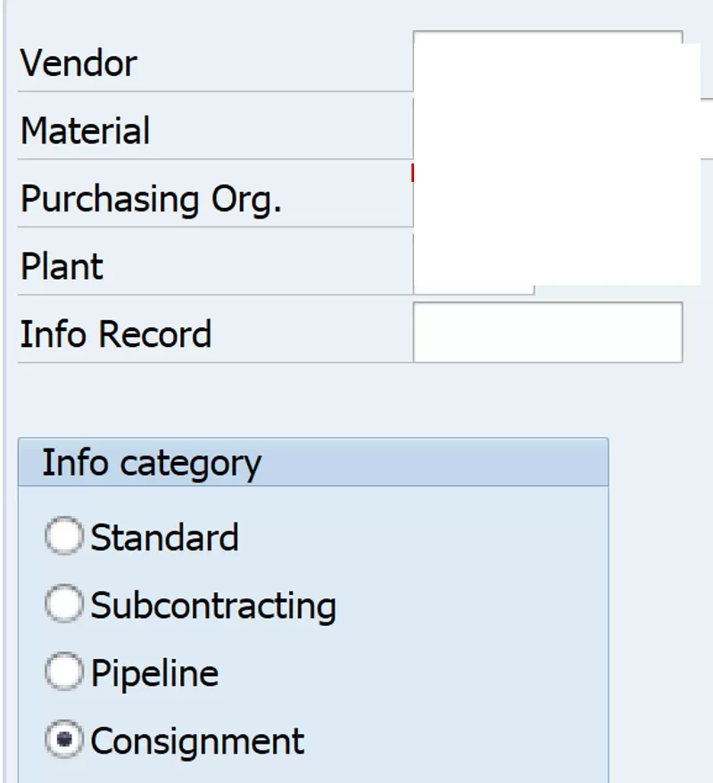Viewport: 713px width, 783px height.
Task: Click the Vendor field label
Action: tap(79, 64)
